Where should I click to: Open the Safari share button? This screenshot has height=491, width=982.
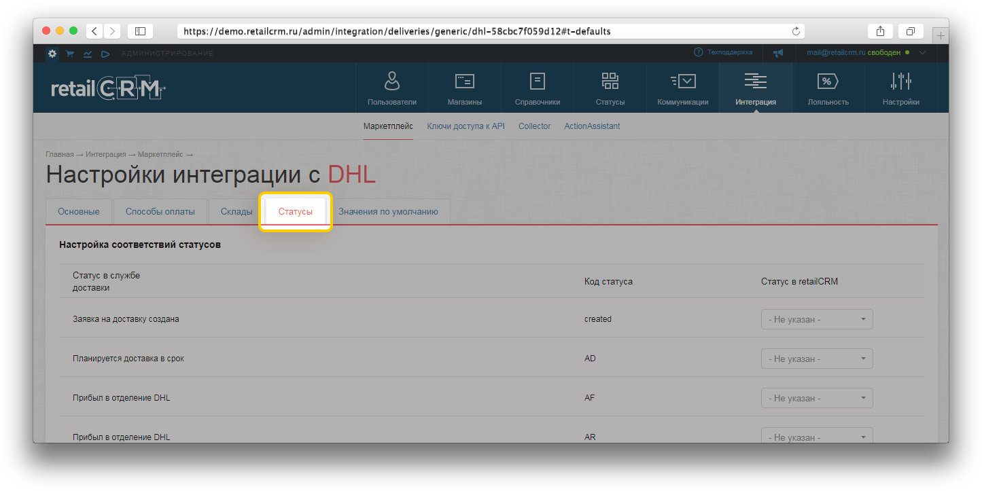point(880,31)
